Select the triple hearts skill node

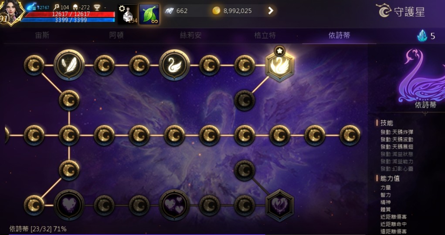[174, 205]
